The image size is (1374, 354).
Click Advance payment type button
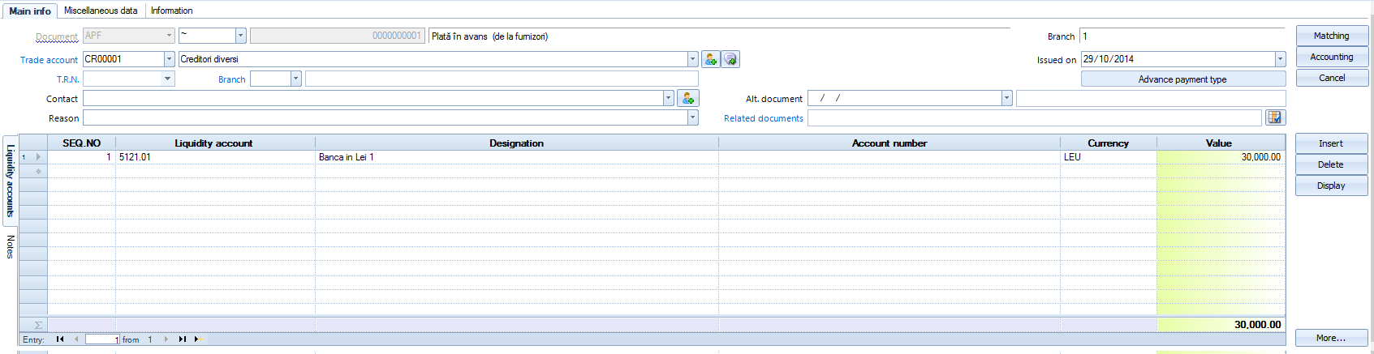tap(1182, 79)
